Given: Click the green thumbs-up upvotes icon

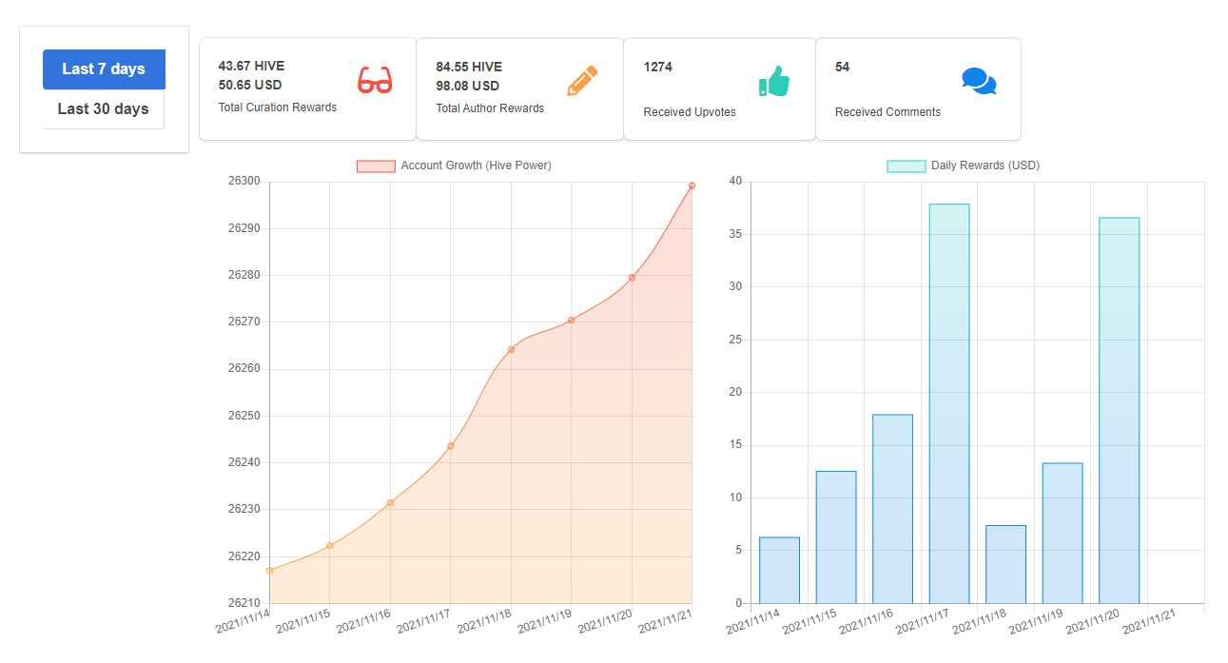Looking at the screenshot, I should coord(773,81).
